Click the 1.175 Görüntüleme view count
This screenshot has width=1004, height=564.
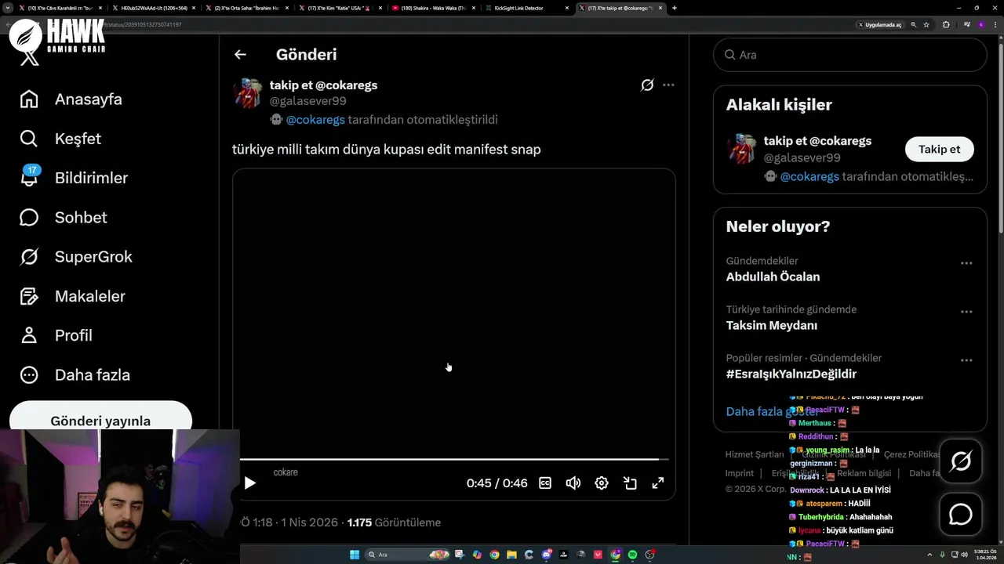(x=394, y=522)
